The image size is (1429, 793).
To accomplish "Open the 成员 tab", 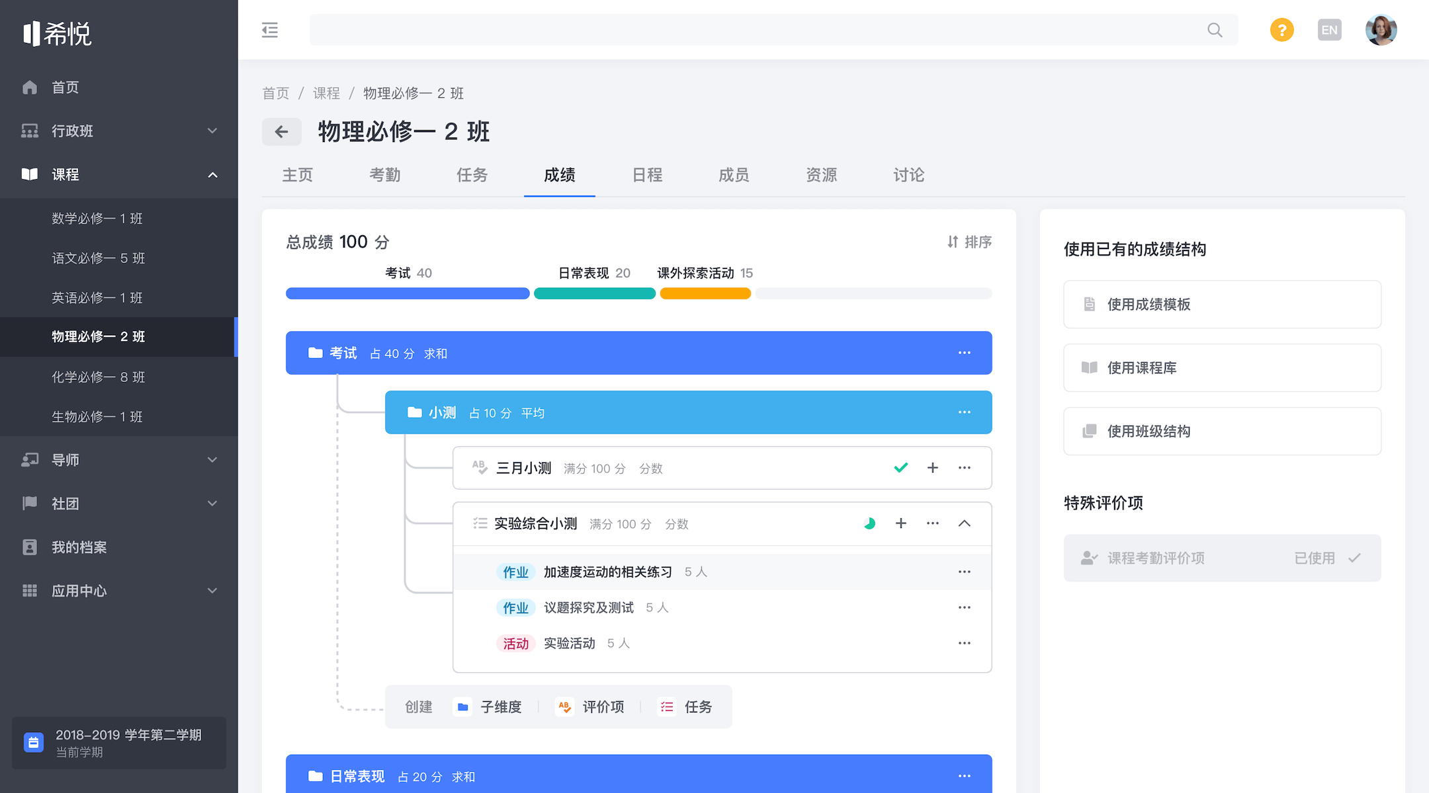I will coord(734,175).
